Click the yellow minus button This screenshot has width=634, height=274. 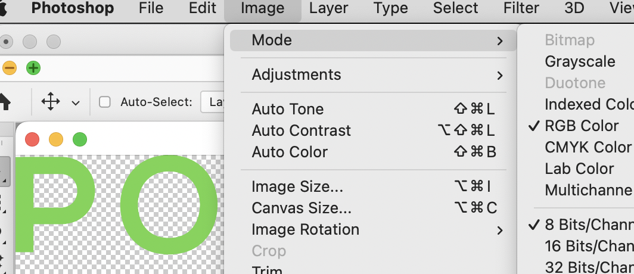click(x=10, y=68)
